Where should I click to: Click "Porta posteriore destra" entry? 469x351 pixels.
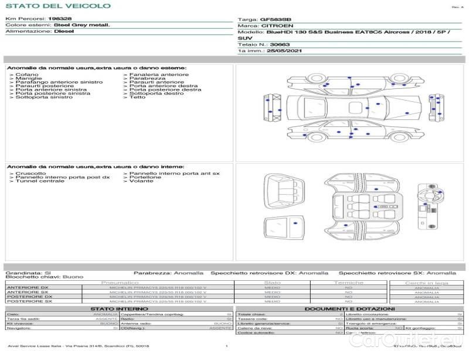(165, 90)
